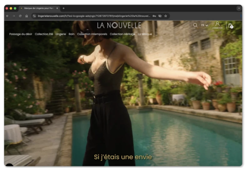Click the La Nouvelle logo

click(119, 25)
